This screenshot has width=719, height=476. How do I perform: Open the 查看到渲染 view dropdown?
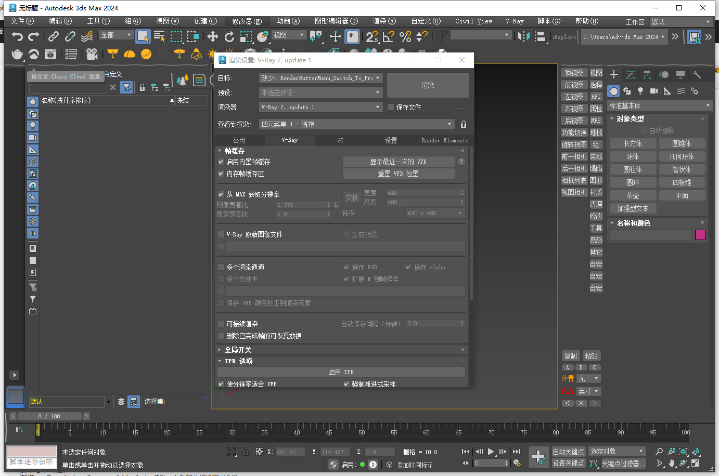(x=357, y=124)
